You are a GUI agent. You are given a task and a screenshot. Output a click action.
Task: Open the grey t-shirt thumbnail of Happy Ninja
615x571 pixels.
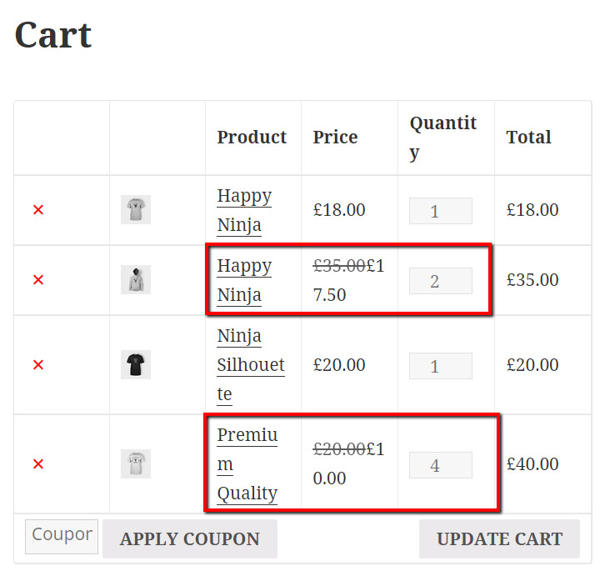[136, 209]
